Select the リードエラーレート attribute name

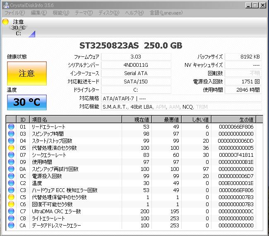click(48, 127)
